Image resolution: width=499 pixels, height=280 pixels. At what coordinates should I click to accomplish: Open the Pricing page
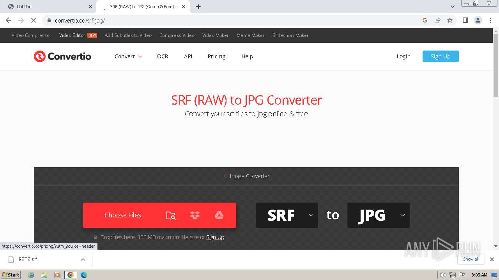tap(217, 56)
